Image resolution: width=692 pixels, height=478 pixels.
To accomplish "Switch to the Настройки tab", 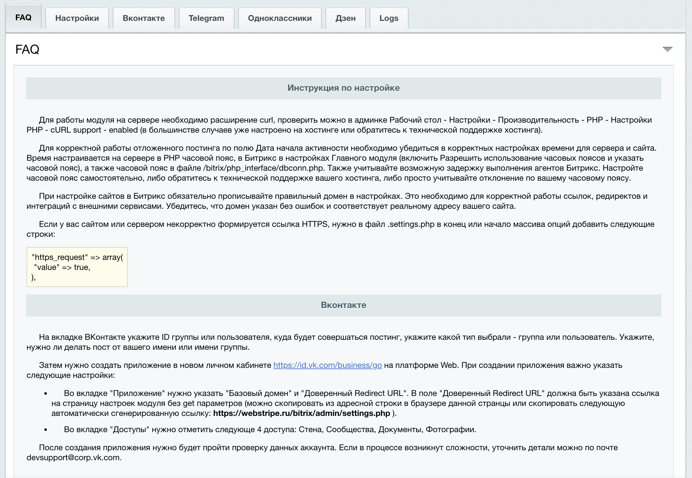I will (x=77, y=18).
